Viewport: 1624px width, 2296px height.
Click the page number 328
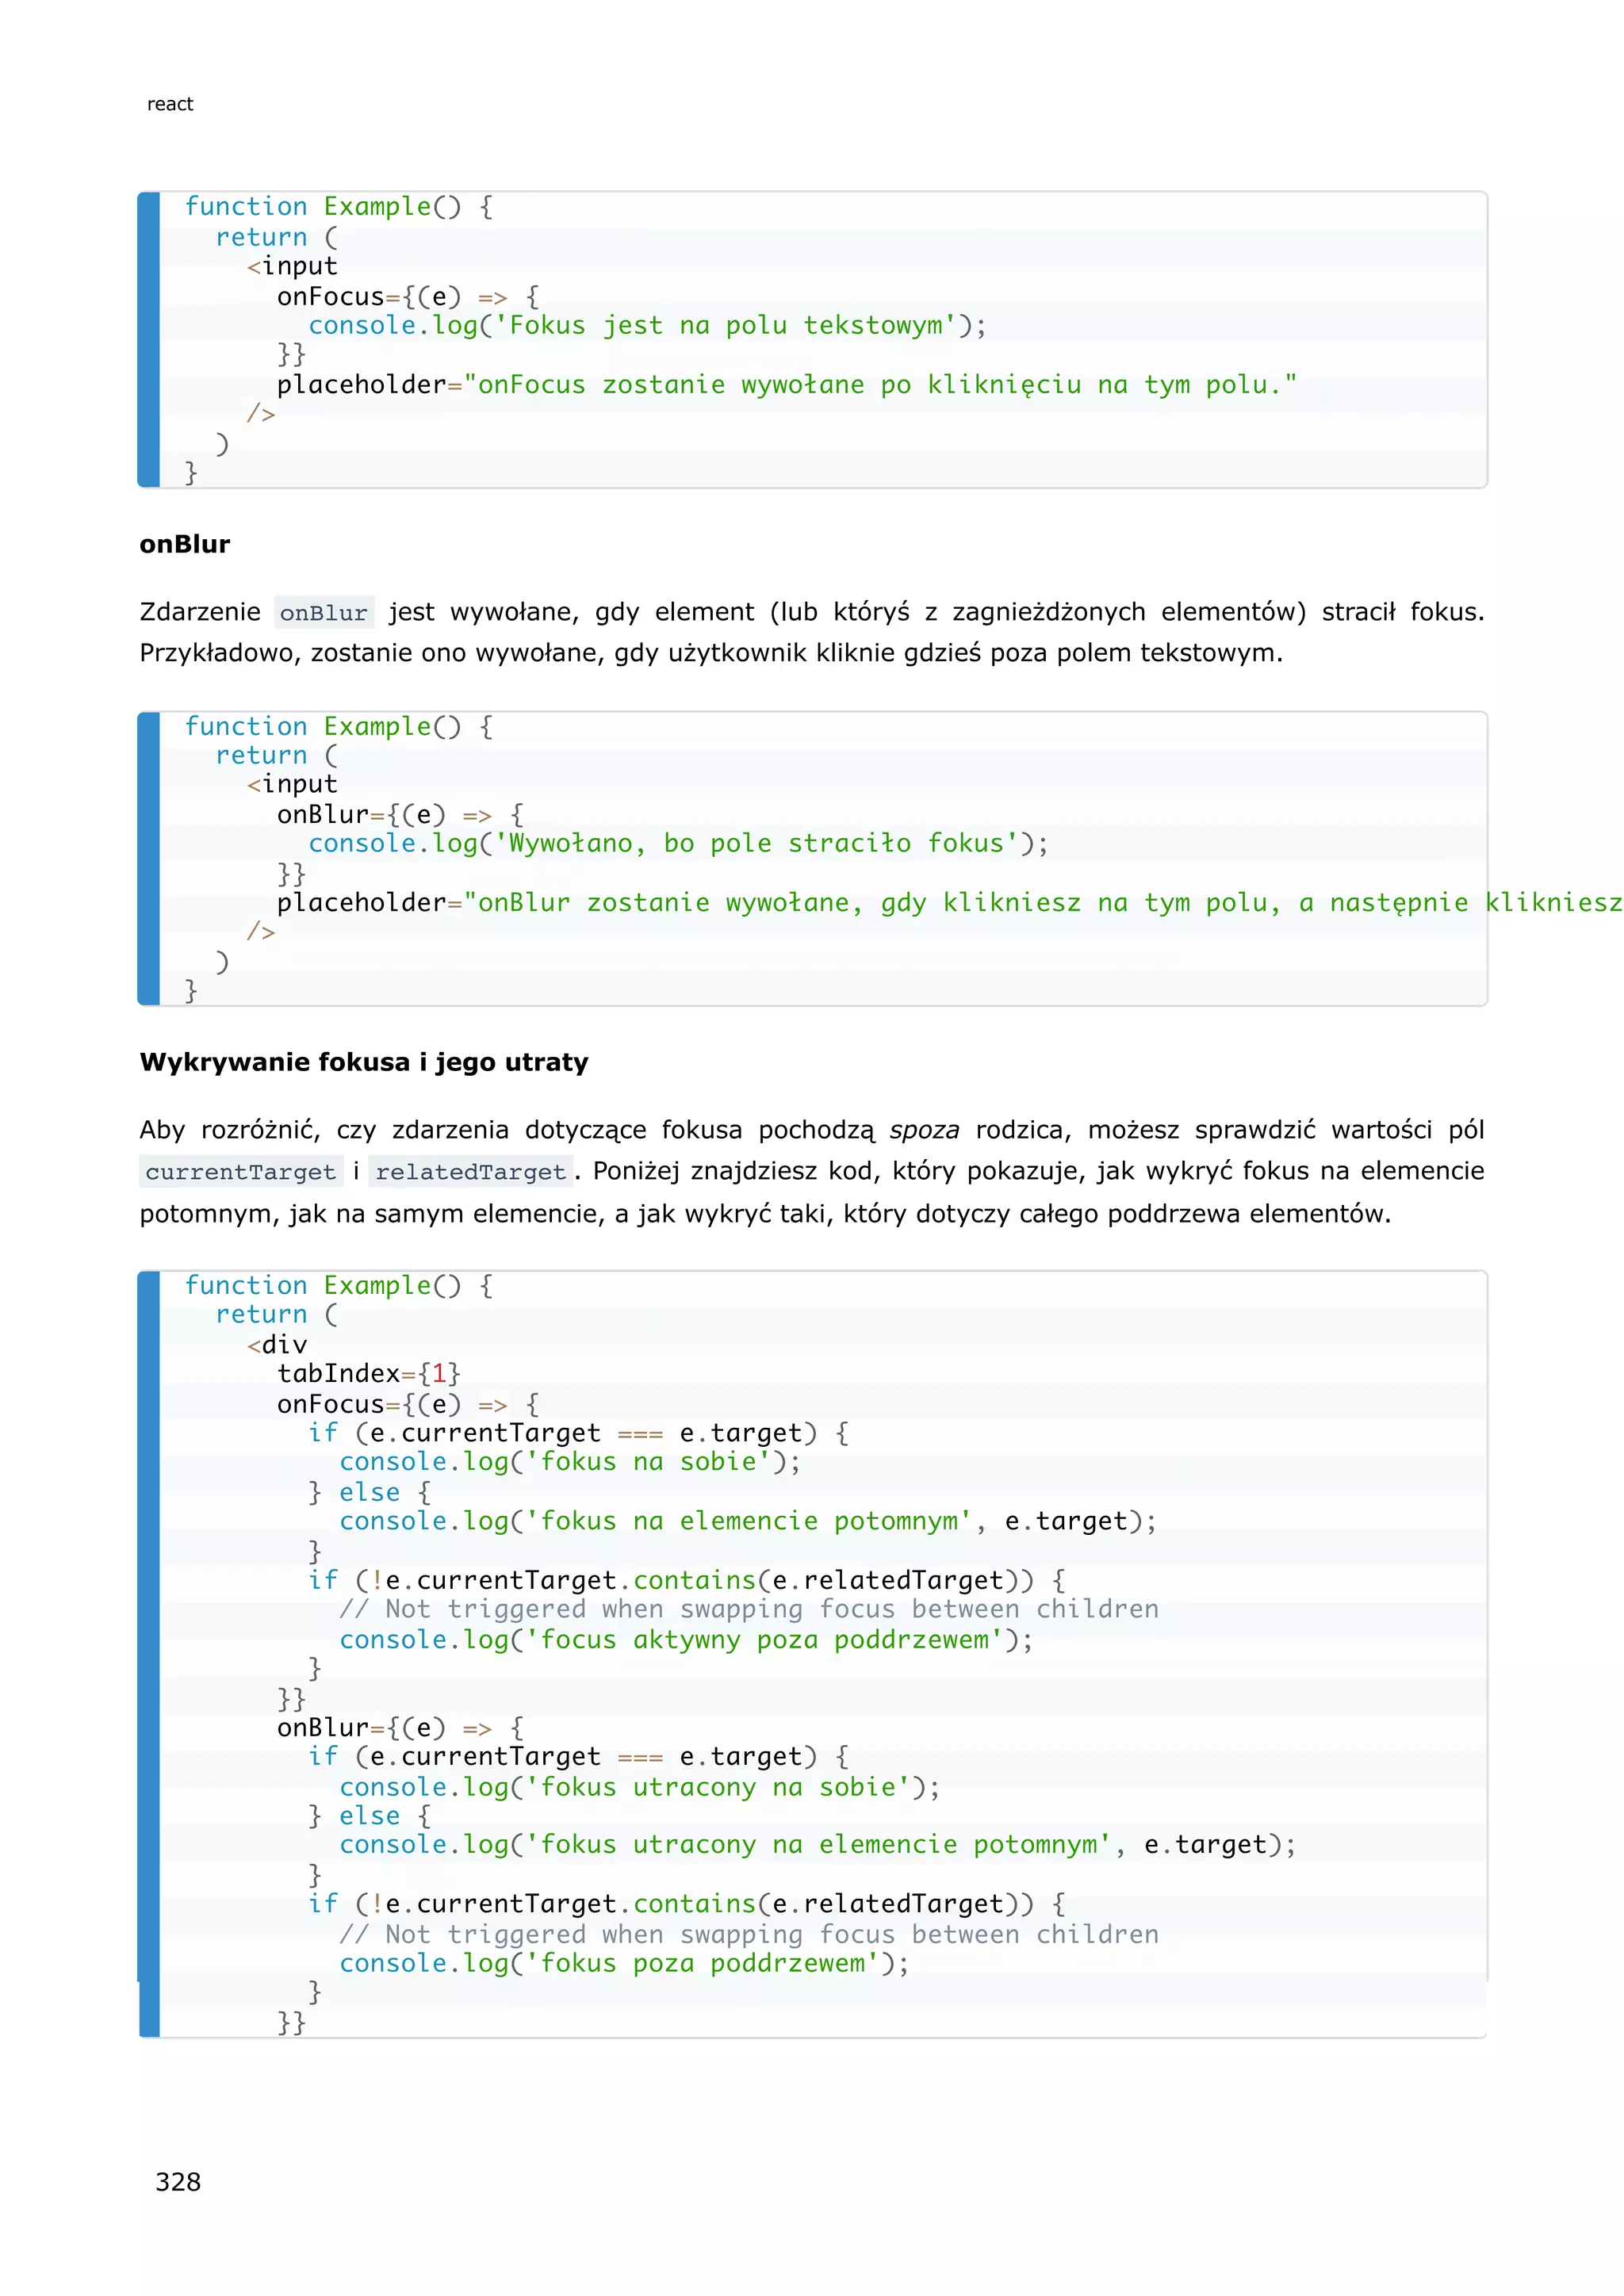point(178,2182)
